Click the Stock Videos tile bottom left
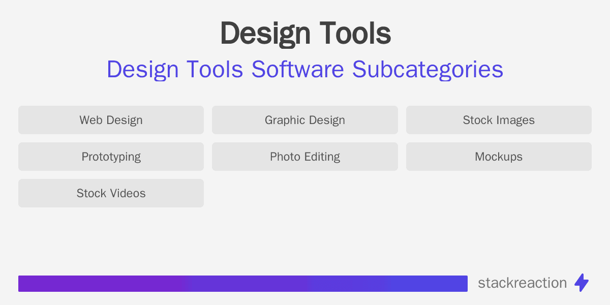 tap(111, 193)
